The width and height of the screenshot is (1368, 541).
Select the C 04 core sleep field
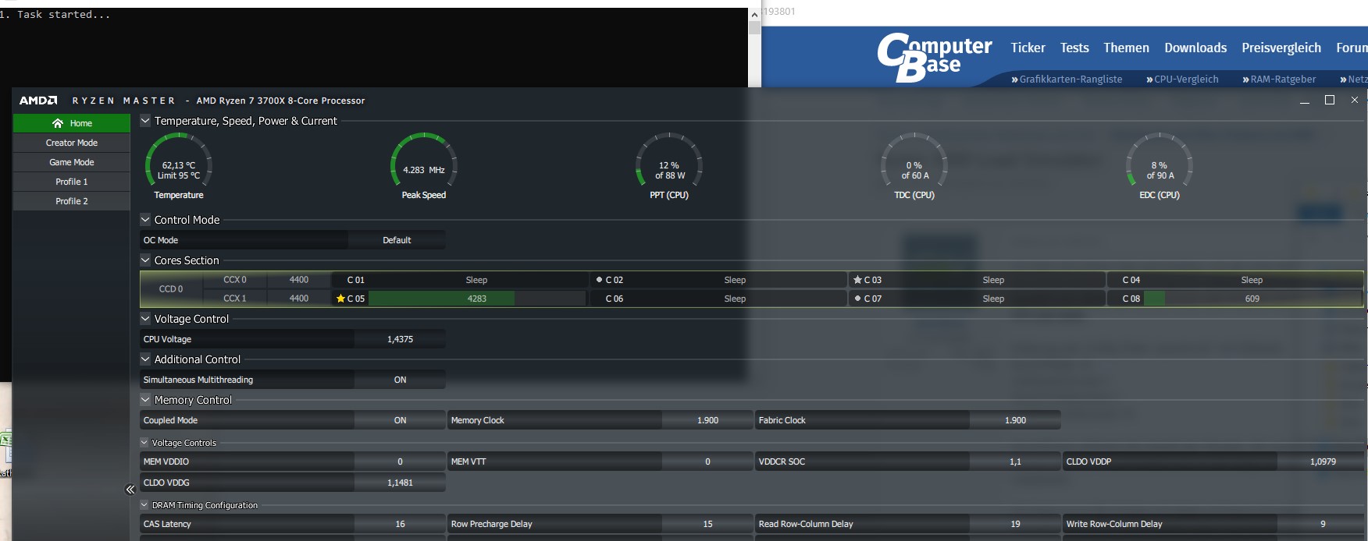pos(1252,280)
